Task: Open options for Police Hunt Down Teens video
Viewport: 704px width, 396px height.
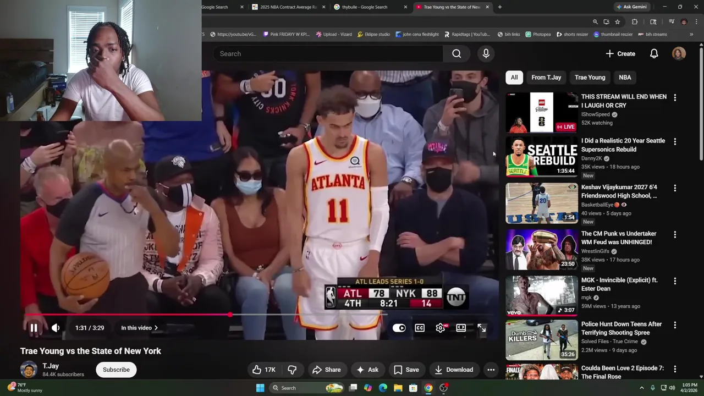Action: [x=675, y=325]
